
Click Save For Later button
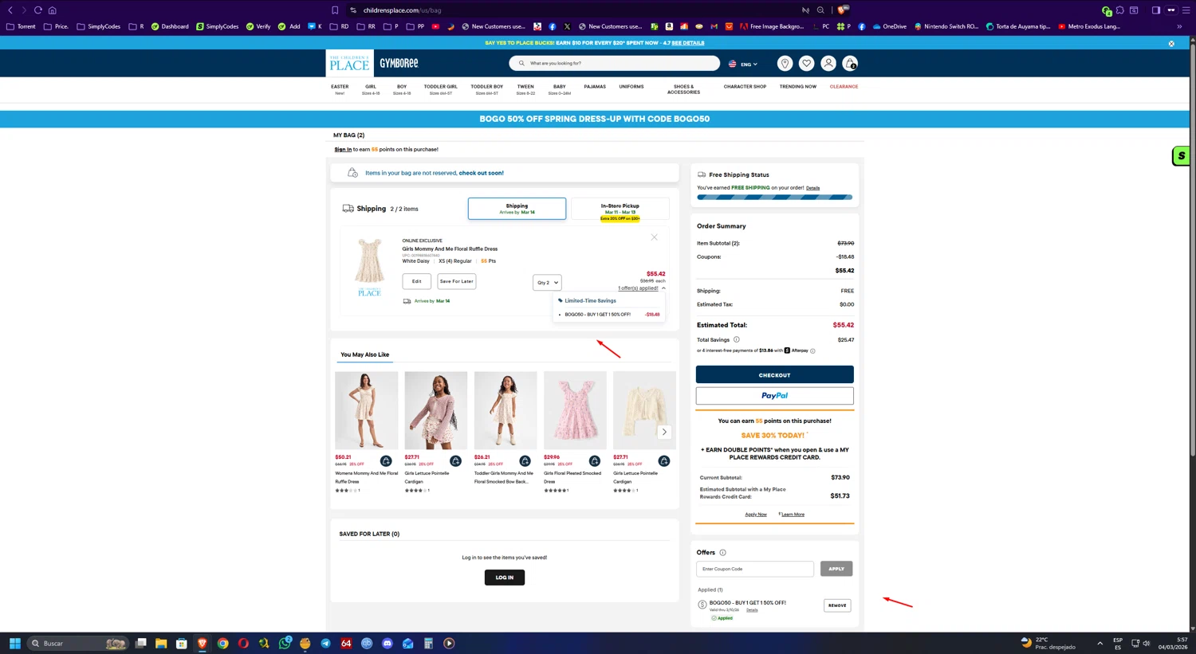pos(456,281)
